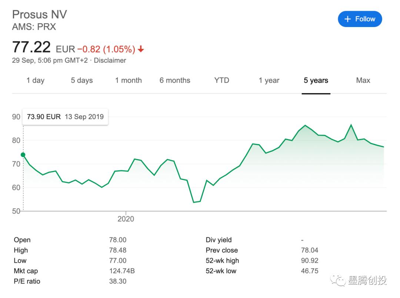
Task: Open the YTD chart tab
Action: 221,80
